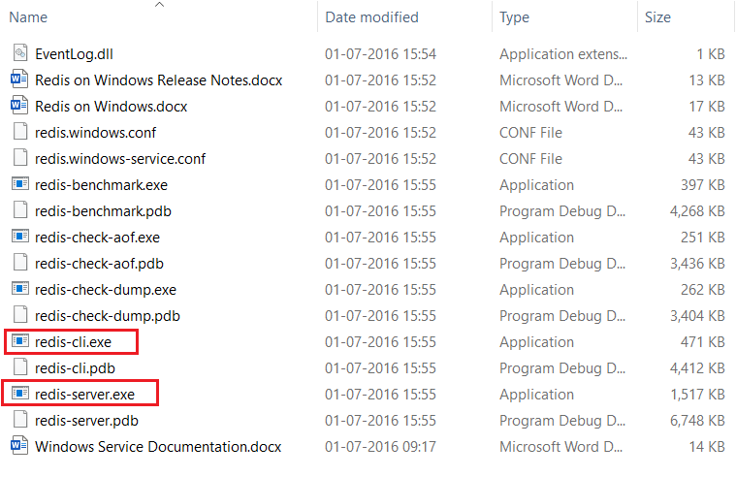Click the file icon for redis-benchmark.pdb
736x477 pixels.
point(19,209)
